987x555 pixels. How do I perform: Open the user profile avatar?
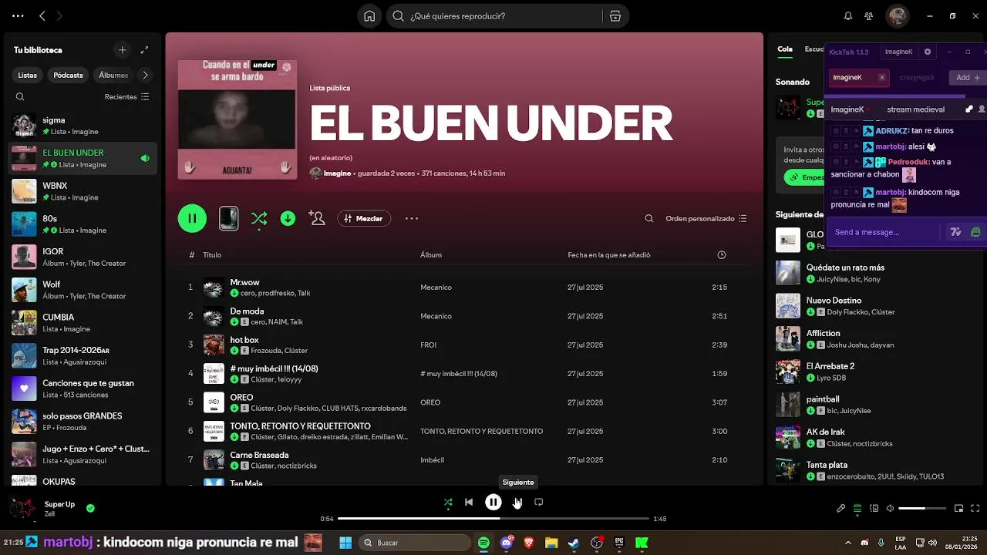pos(897,15)
